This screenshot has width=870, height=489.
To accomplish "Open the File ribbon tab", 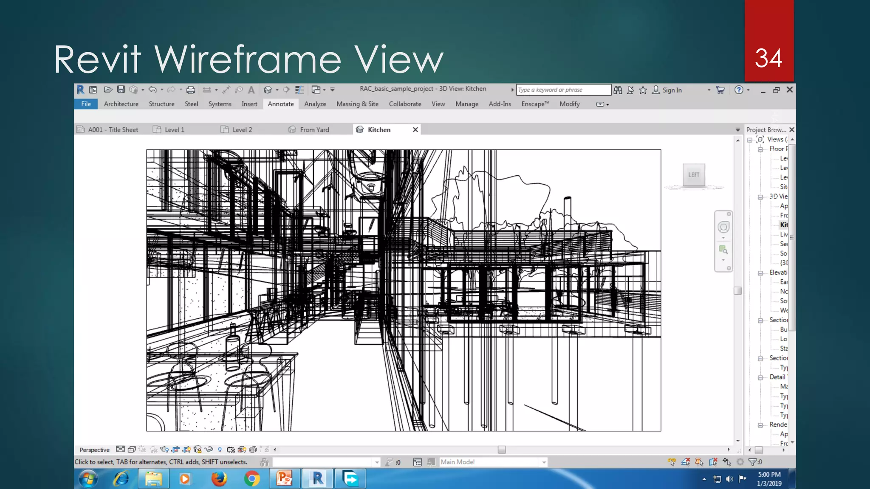I will (86, 104).
